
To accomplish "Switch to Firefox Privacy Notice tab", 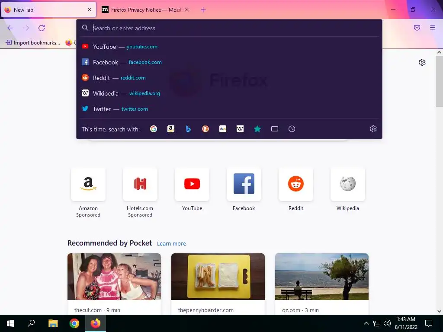I will [145, 10].
